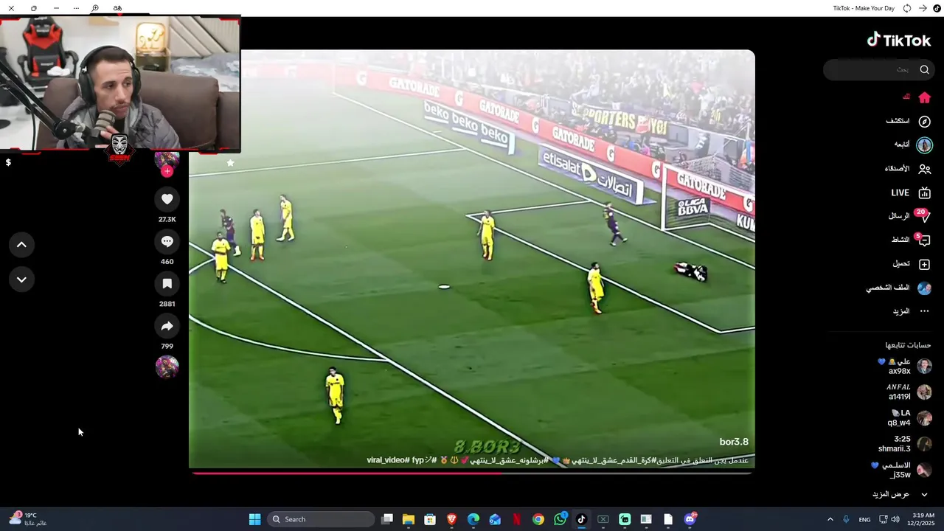The height and width of the screenshot is (531, 944).
Task: Click the TikTok app icon in title bar
Action: [937, 8]
